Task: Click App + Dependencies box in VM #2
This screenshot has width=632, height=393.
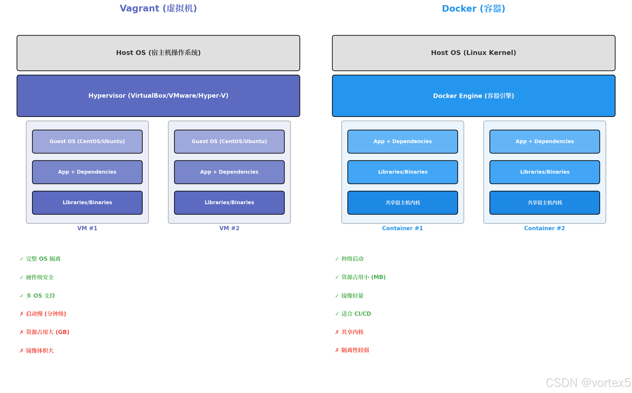Action: point(229,172)
